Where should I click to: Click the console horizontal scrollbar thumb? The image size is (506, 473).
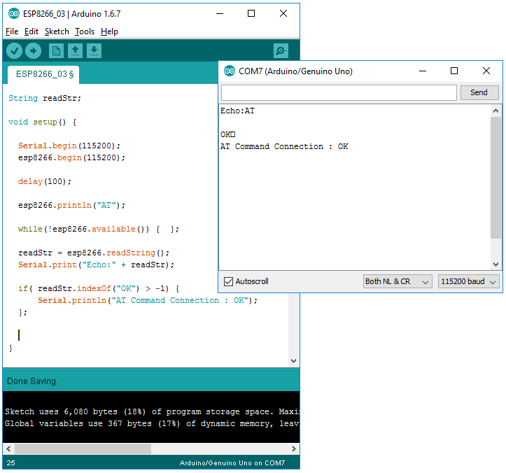(x=83, y=449)
